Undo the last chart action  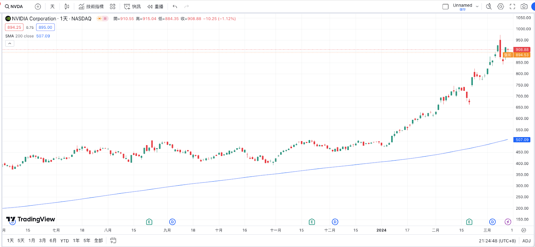[175, 7]
